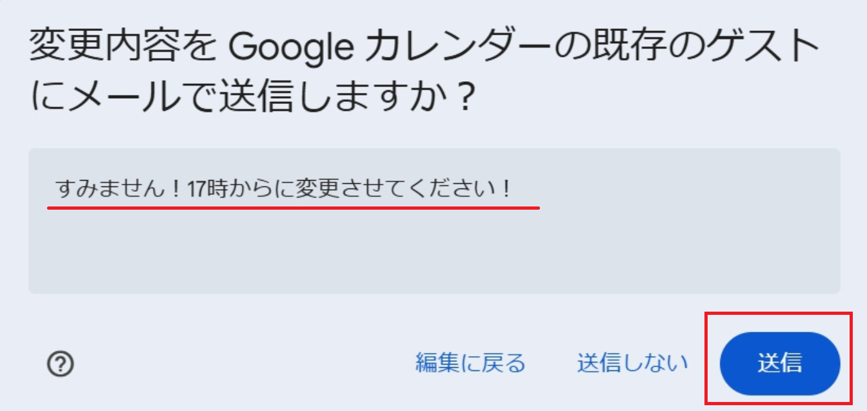Go back to editing the calendar event
Viewport: 867px width, 411px height.
[x=470, y=363]
